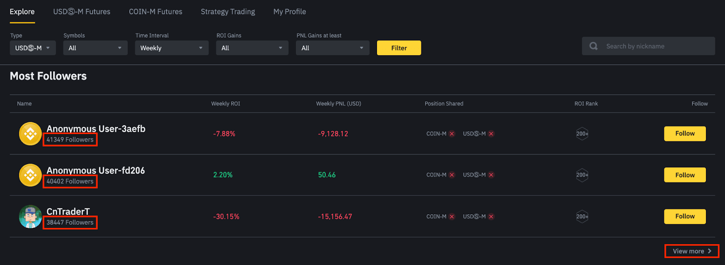Click ROI Rank 200+ badge for User-fd206
This screenshot has width=725, height=265.
click(582, 175)
